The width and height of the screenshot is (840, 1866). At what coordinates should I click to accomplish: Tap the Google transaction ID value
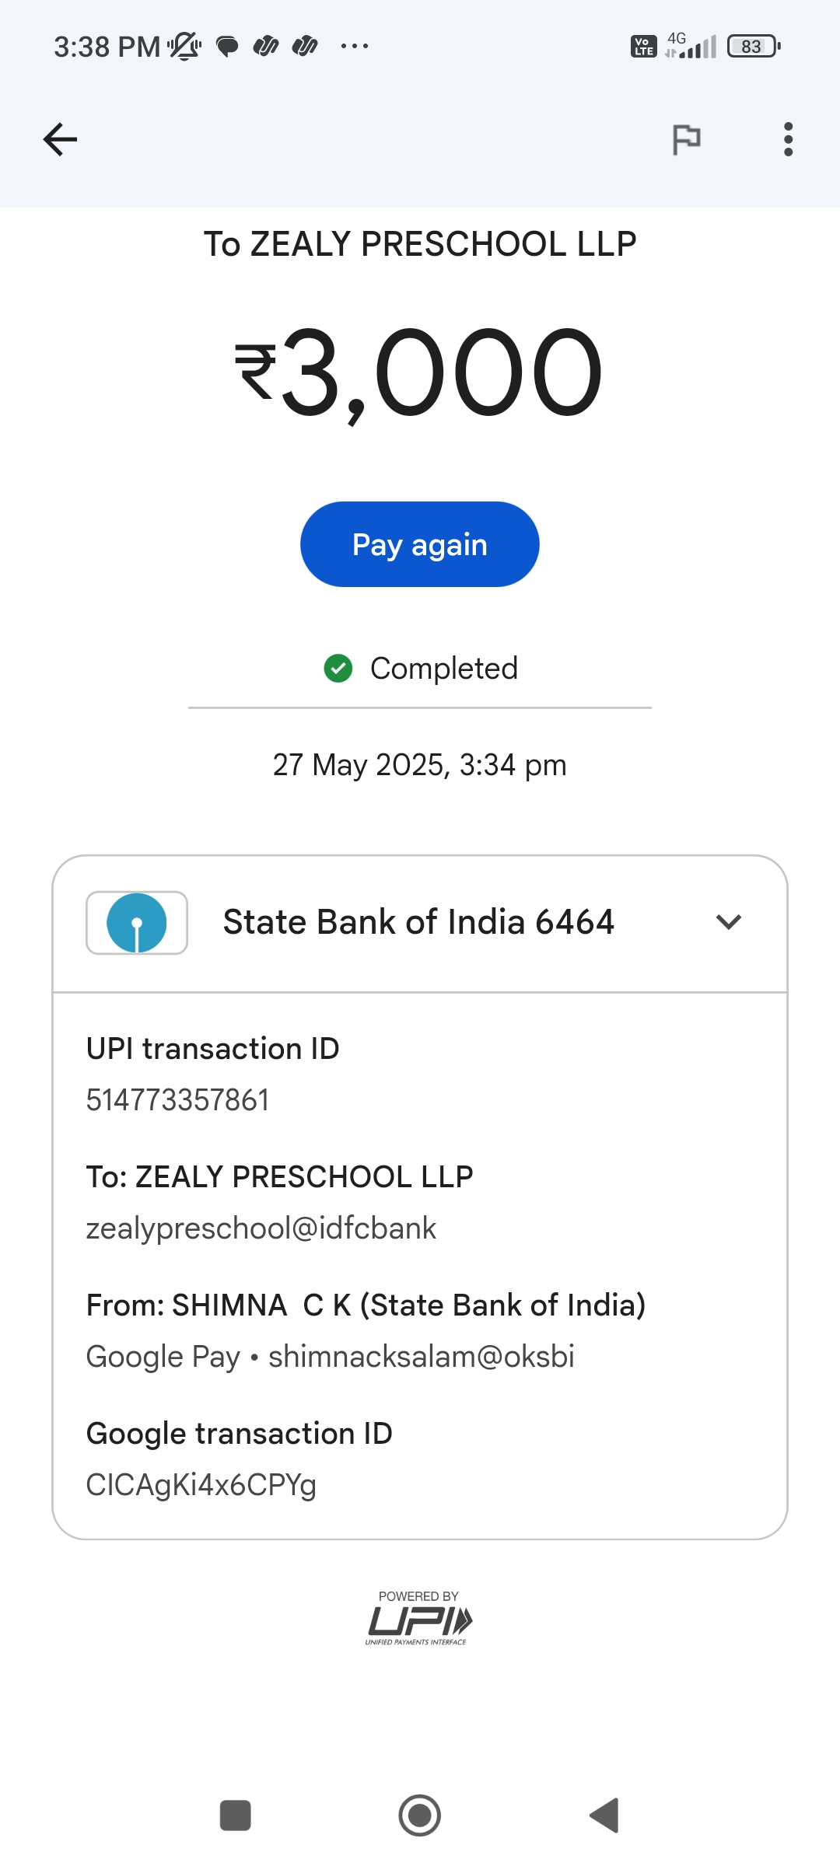pyautogui.click(x=201, y=1485)
